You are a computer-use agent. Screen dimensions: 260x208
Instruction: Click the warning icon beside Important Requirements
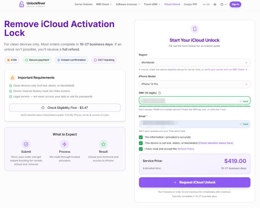click(x=12, y=78)
